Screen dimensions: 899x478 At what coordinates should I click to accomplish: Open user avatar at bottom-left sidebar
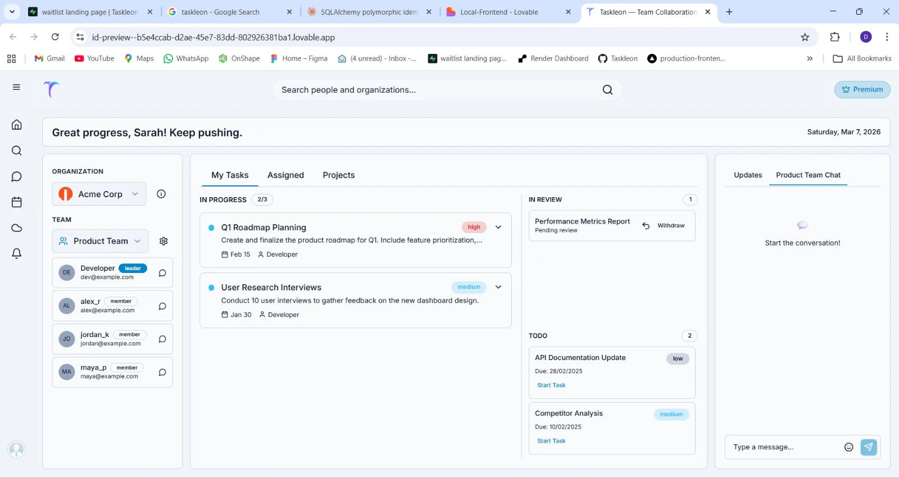pos(16,449)
